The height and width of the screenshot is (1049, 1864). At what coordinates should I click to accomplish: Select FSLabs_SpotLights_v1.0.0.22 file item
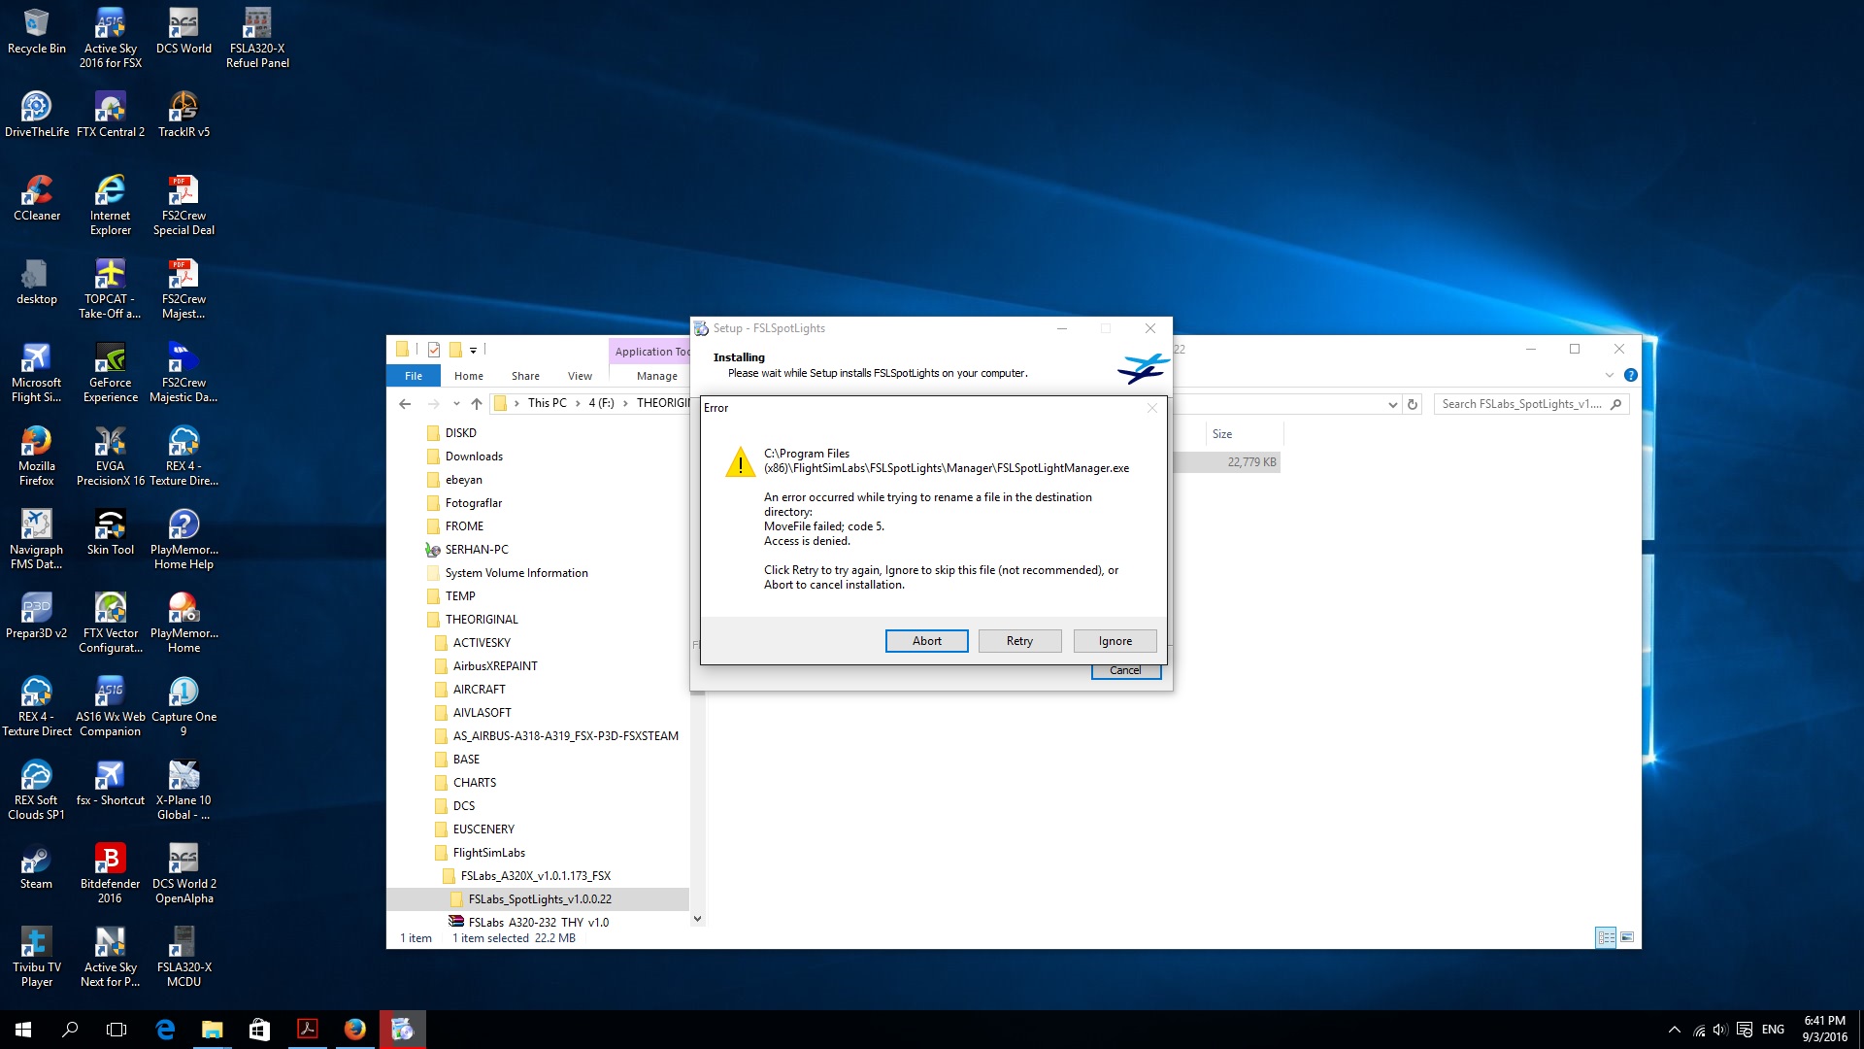pos(537,899)
